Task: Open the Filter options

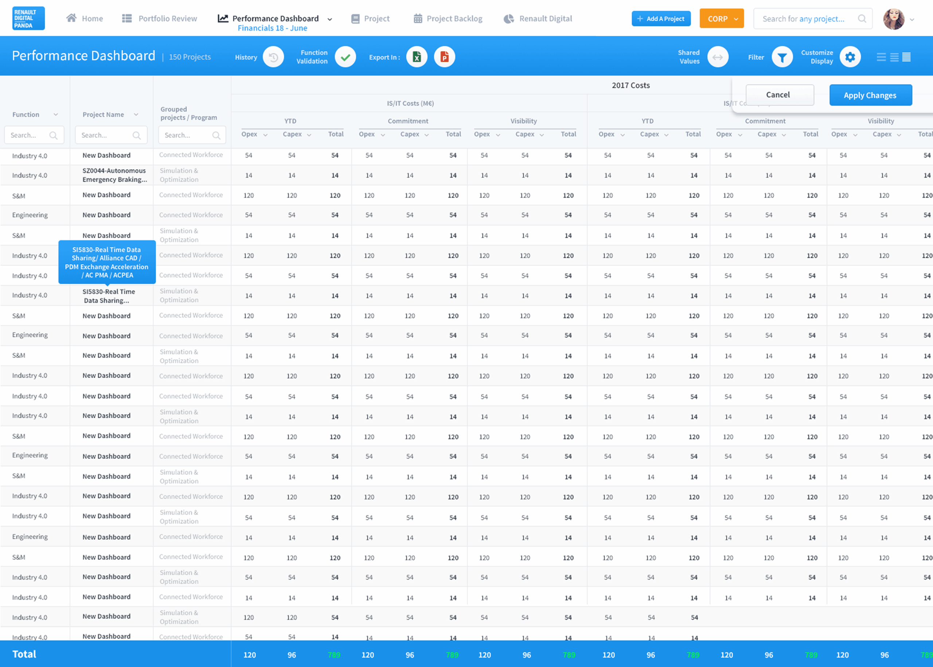Action: point(782,57)
